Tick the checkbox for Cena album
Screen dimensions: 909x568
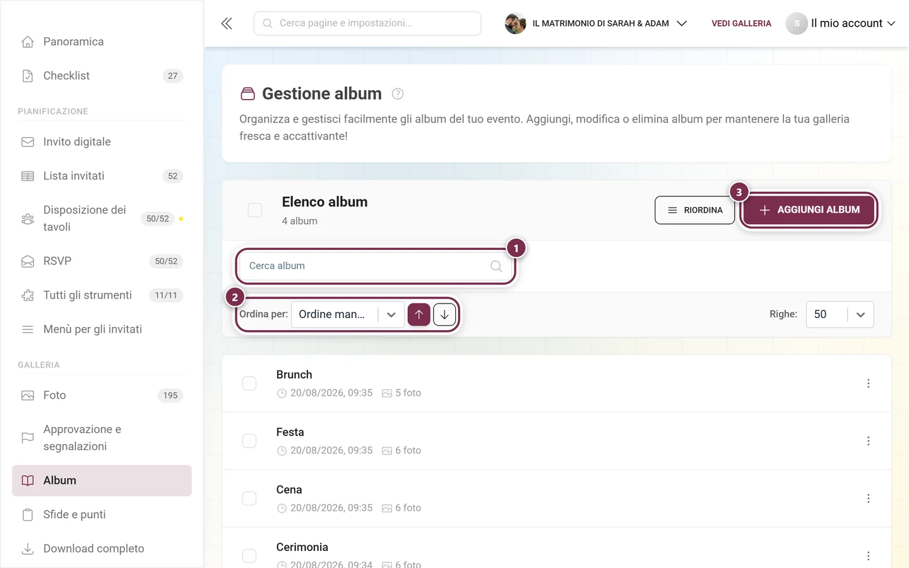click(x=249, y=499)
